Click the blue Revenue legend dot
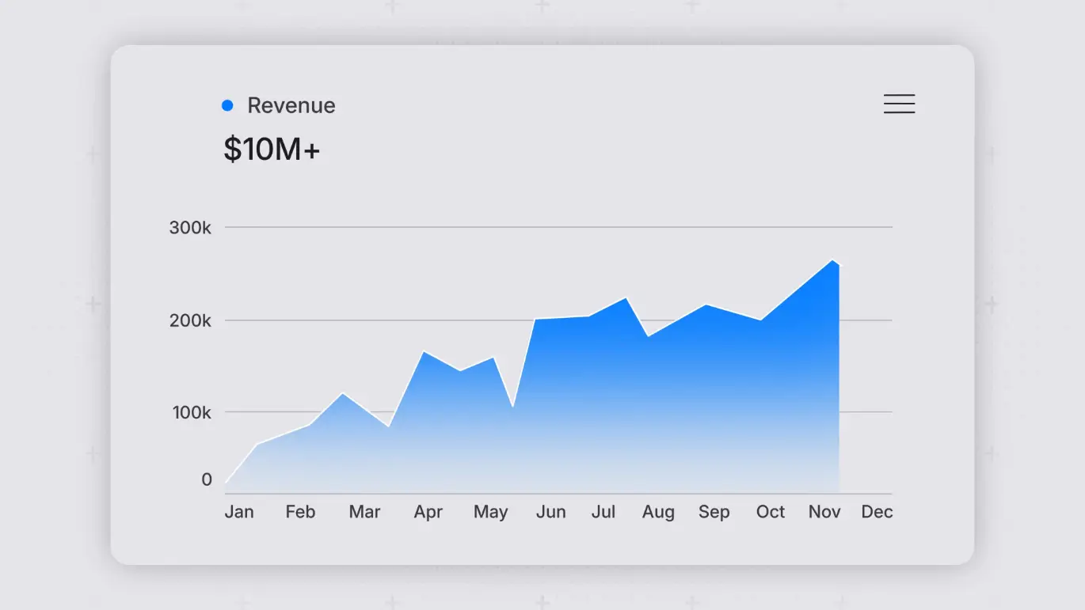Screen dimensions: 1085x610 tap(227, 105)
